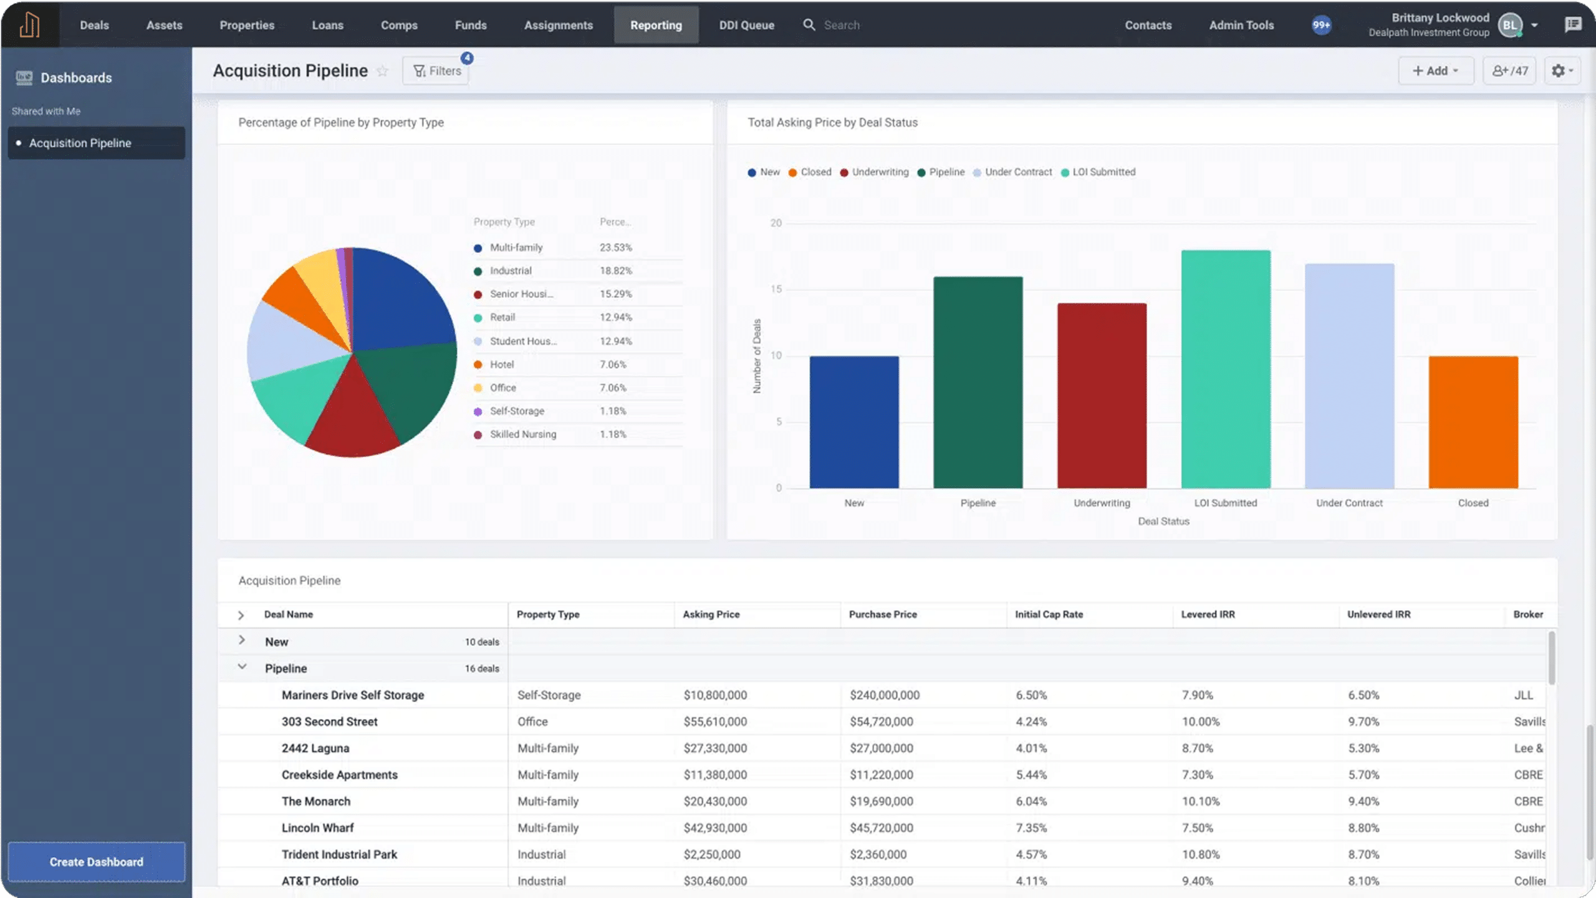
Task: Open the share users /47 button
Action: (1509, 71)
